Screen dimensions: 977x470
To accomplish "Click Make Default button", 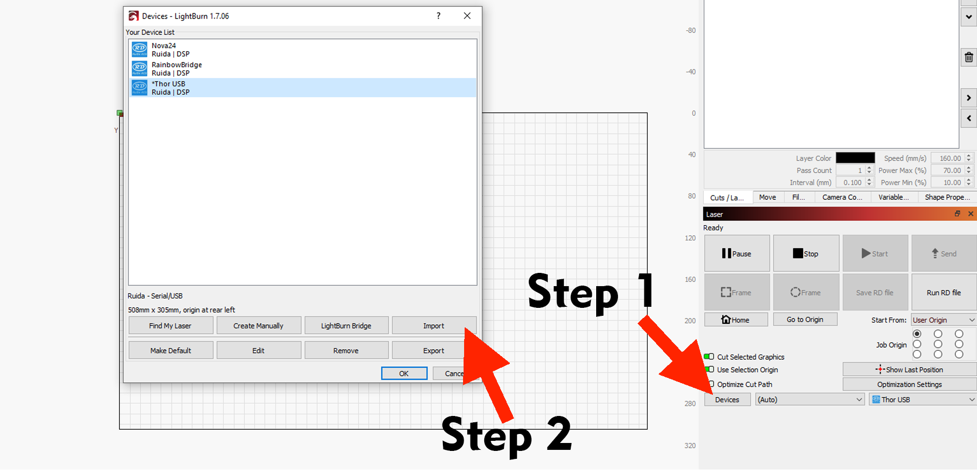I will click(x=170, y=350).
